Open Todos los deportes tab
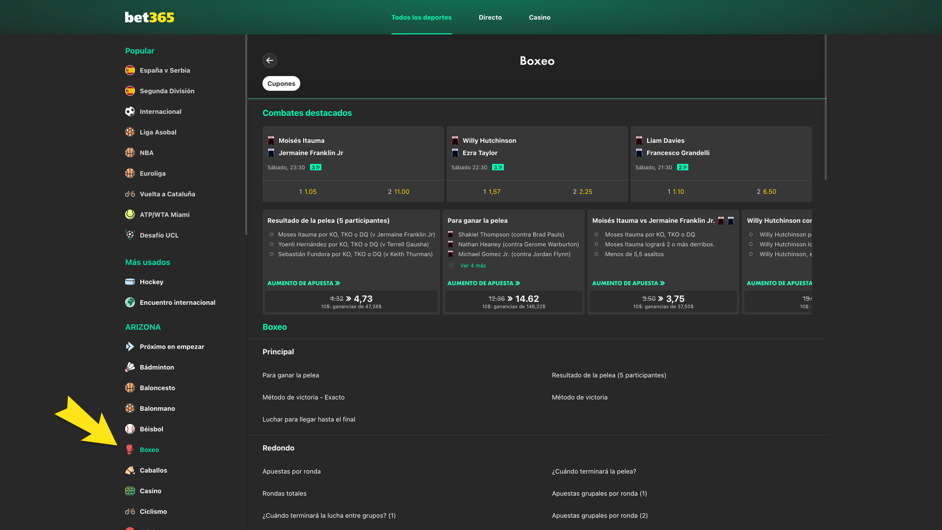The width and height of the screenshot is (942, 530). coord(421,17)
